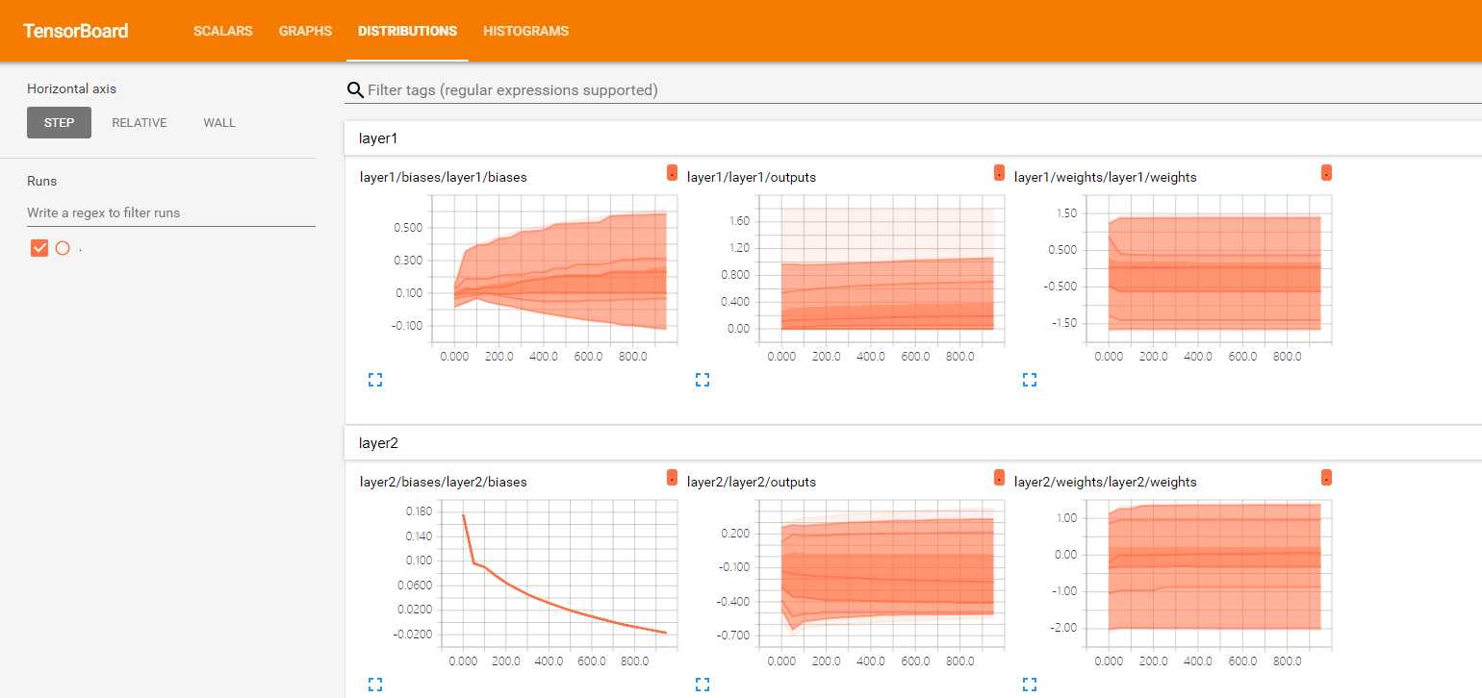Click the Horizontal axis label

click(x=71, y=88)
